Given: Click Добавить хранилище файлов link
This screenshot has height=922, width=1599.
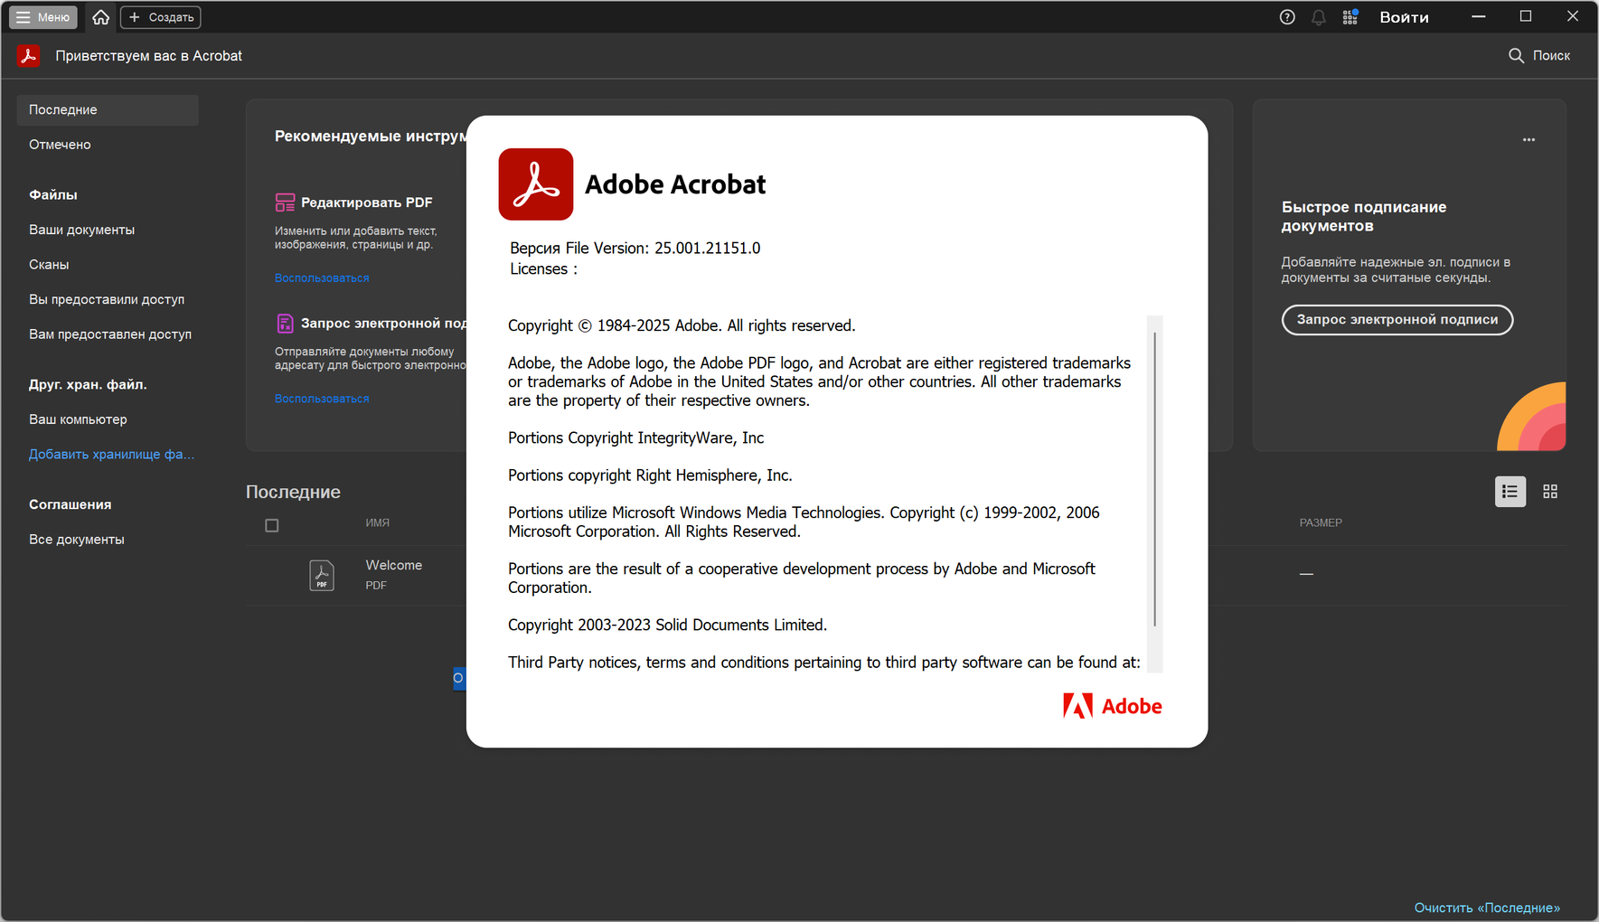Looking at the screenshot, I should pyautogui.click(x=111, y=455).
